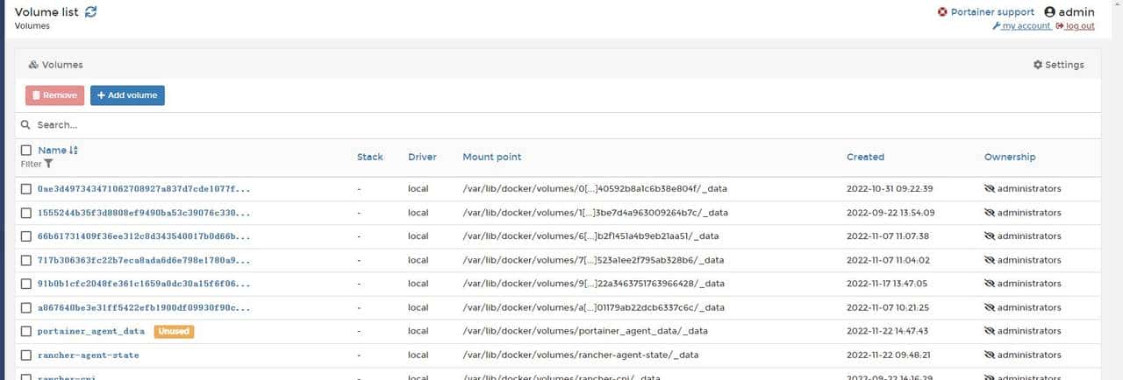Open the volumes Settings gear
This screenshot has height=380, width=1123.
(1058, 65)
